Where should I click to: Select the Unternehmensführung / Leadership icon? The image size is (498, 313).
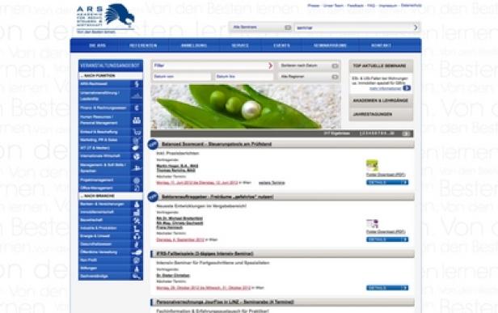pyautogui.click(x=137, y=95)
